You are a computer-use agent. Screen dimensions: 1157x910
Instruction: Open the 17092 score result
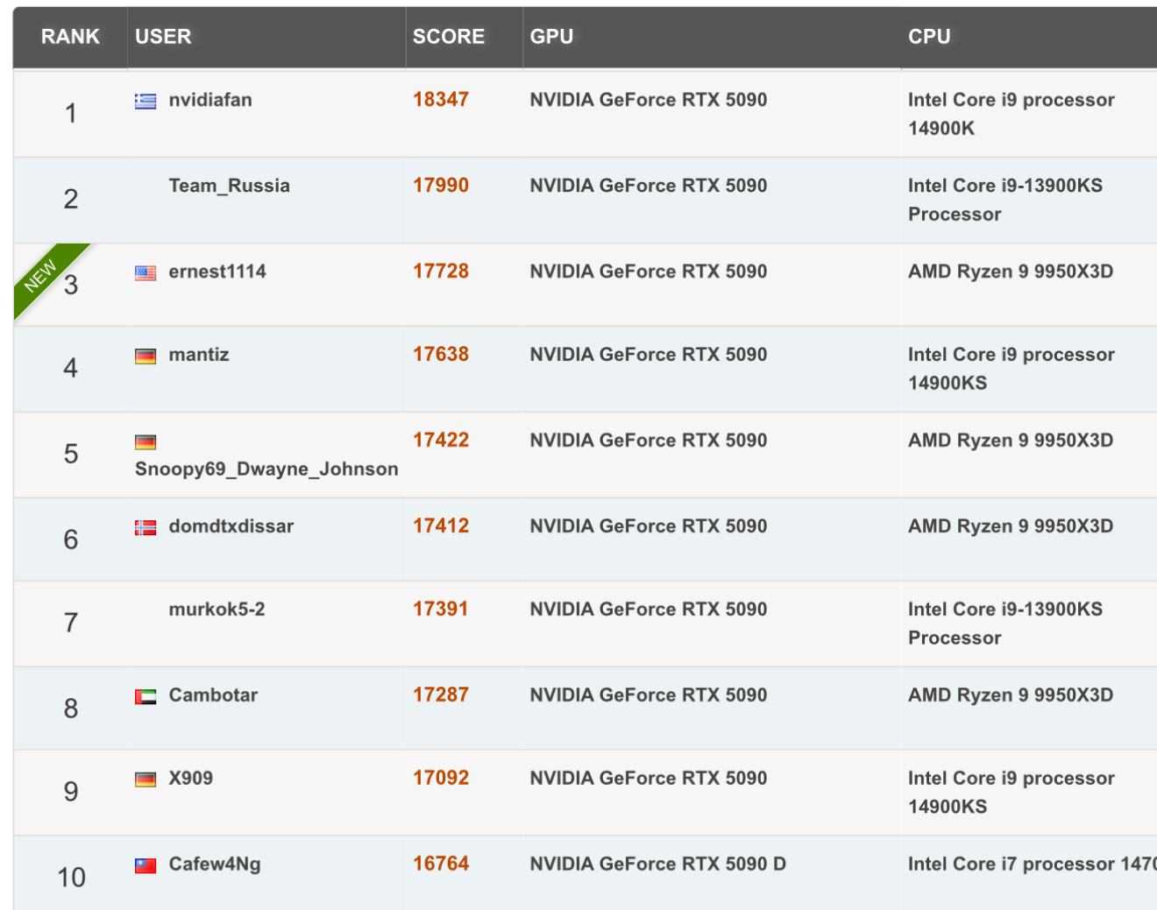[x=441, y=779]
